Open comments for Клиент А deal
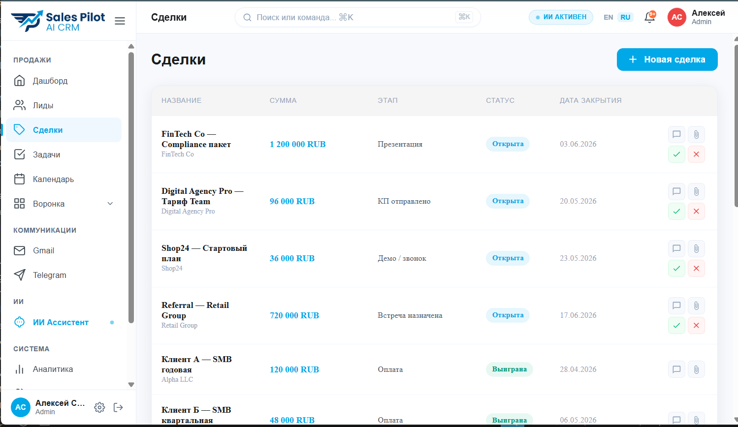The height and width of the screenshot is (427, 738). [x=676, y=369]
